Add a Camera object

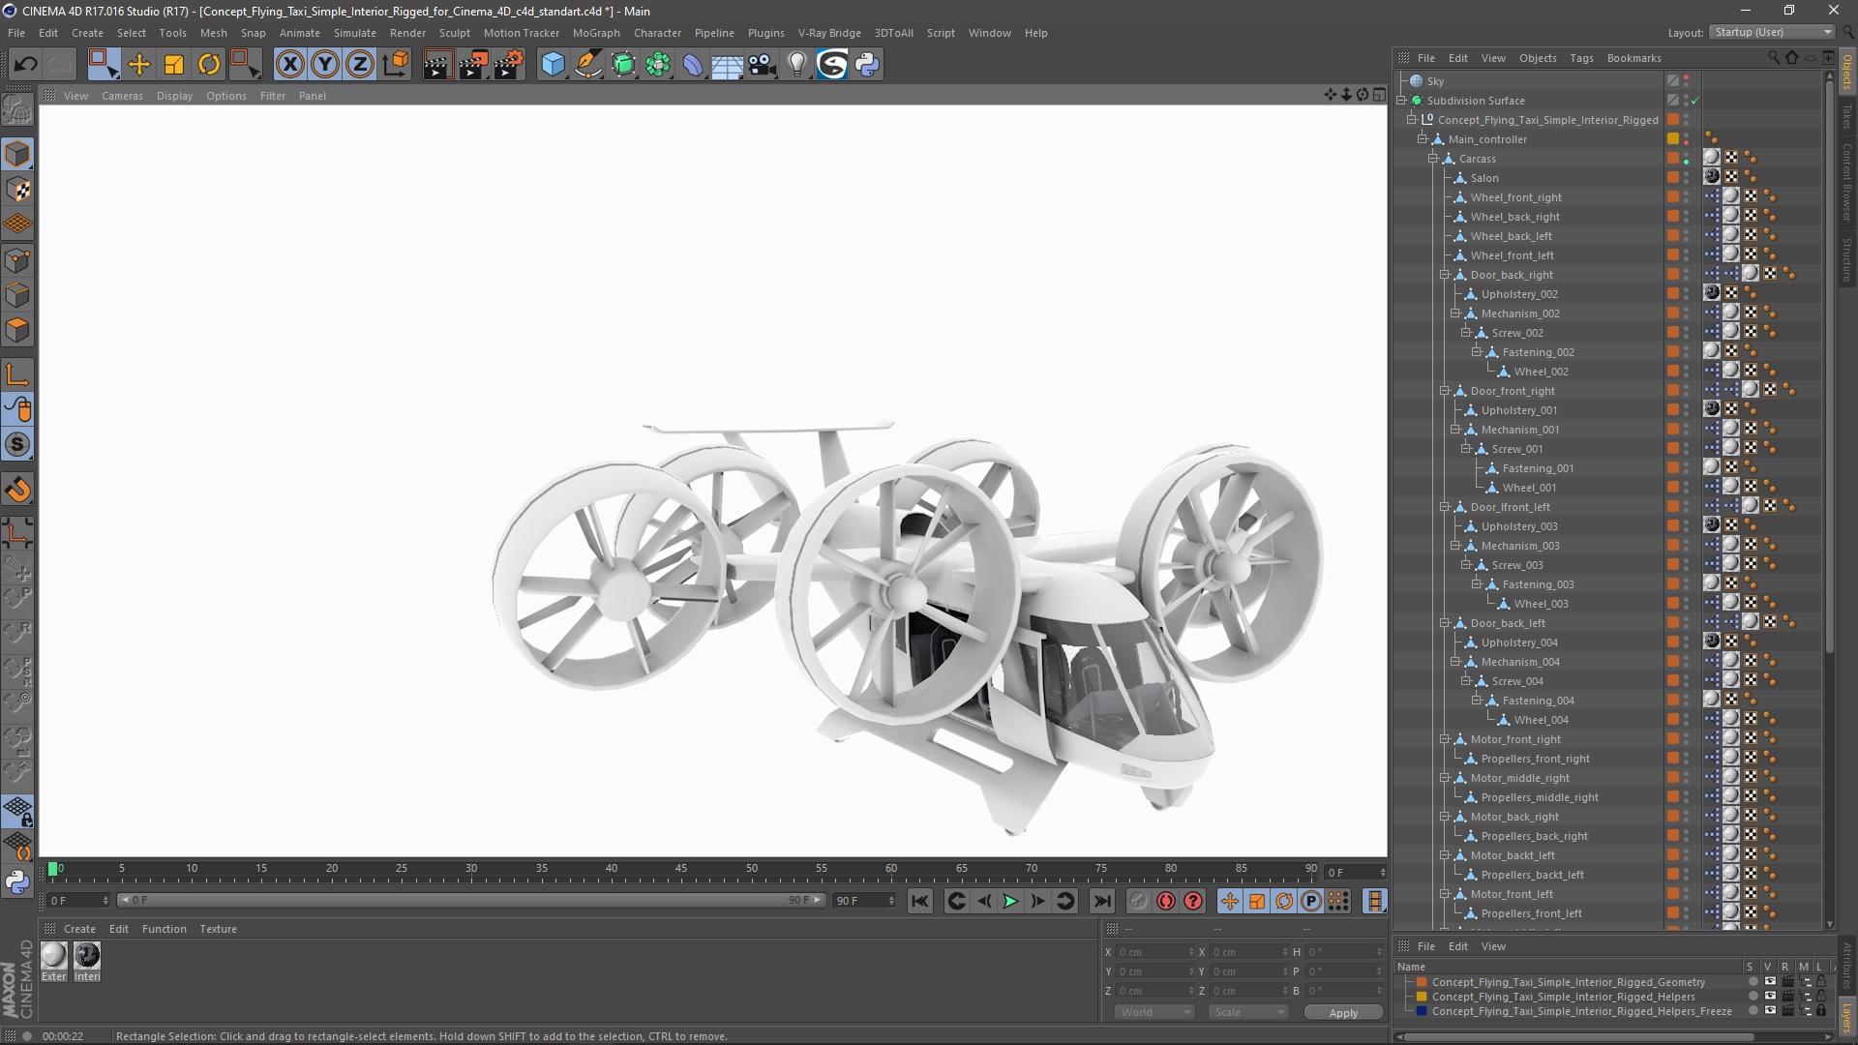click(763, 65)
